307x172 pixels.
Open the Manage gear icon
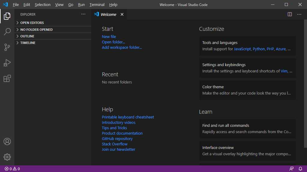7,157
